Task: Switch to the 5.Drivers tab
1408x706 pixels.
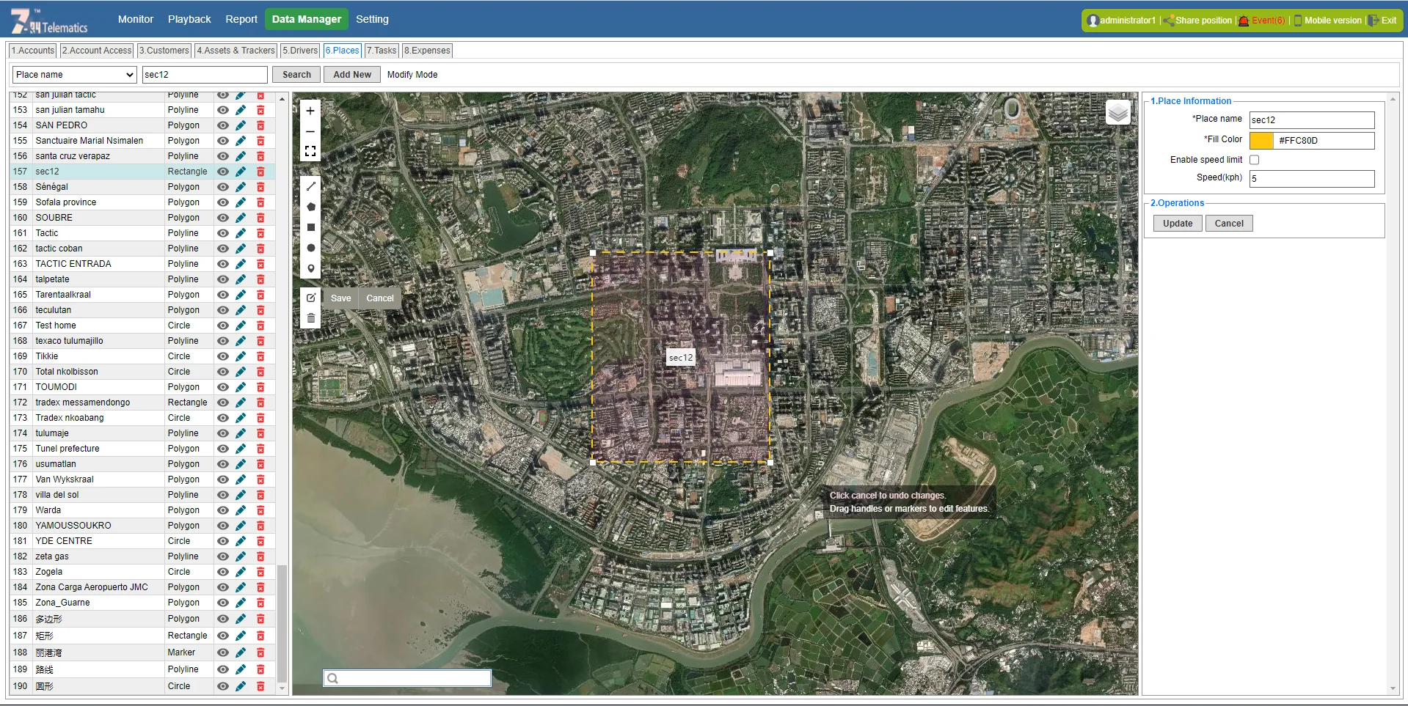Action: (300, 51)
